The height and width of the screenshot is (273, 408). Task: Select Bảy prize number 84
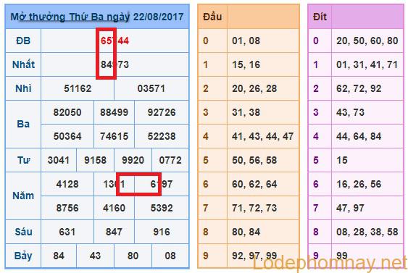59,256
